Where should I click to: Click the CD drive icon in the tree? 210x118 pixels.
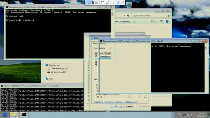click(x=49, y=72)
